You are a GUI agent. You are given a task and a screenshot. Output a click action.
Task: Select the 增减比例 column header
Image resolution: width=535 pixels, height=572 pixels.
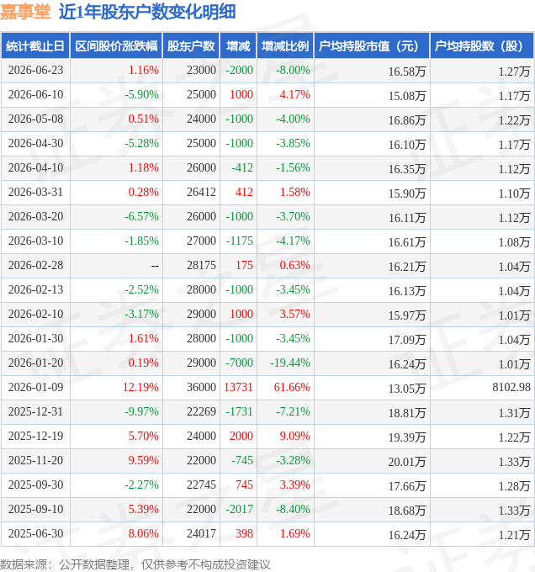pos(285,46)
